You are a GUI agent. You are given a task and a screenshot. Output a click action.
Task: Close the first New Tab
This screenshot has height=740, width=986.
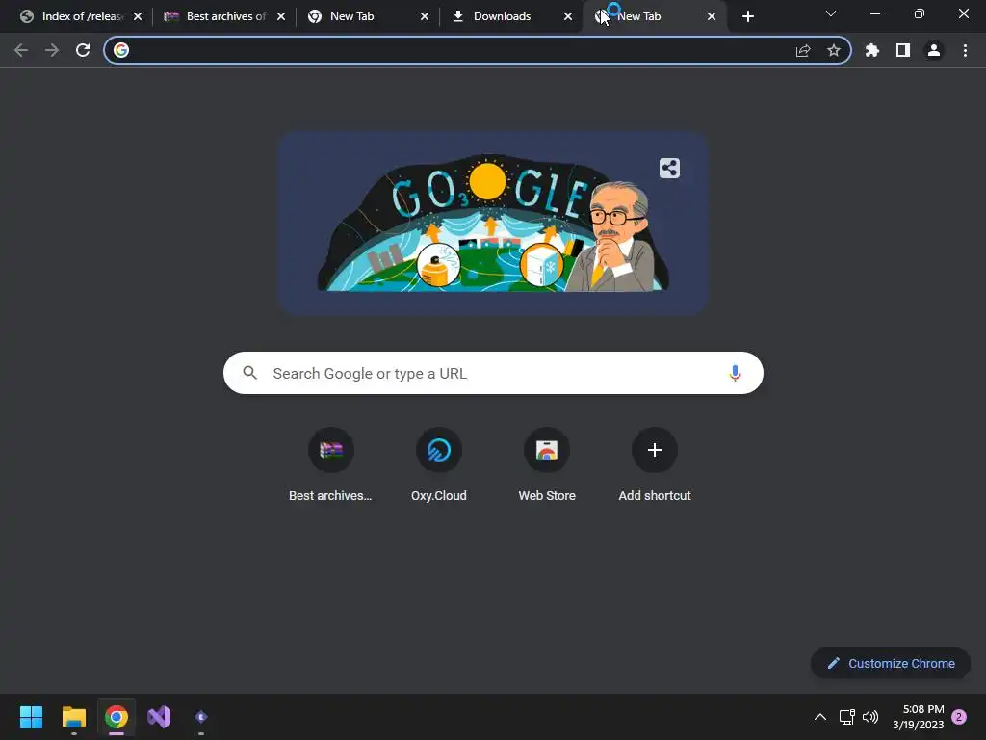[x=425, y=16]
